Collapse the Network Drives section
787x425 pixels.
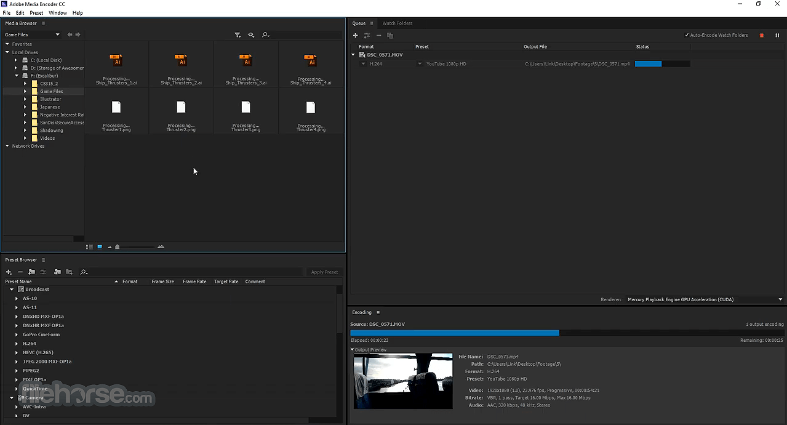tap(7, 146)
